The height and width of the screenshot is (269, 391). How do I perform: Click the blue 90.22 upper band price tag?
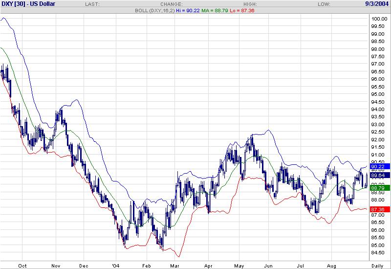377,167
